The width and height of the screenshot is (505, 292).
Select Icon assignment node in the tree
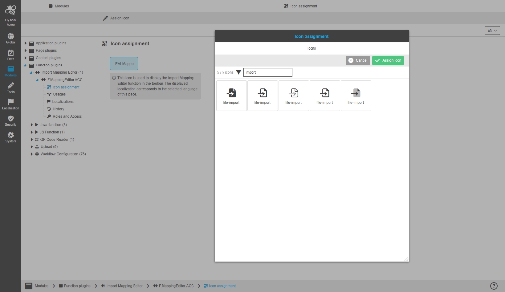point(66,87)
